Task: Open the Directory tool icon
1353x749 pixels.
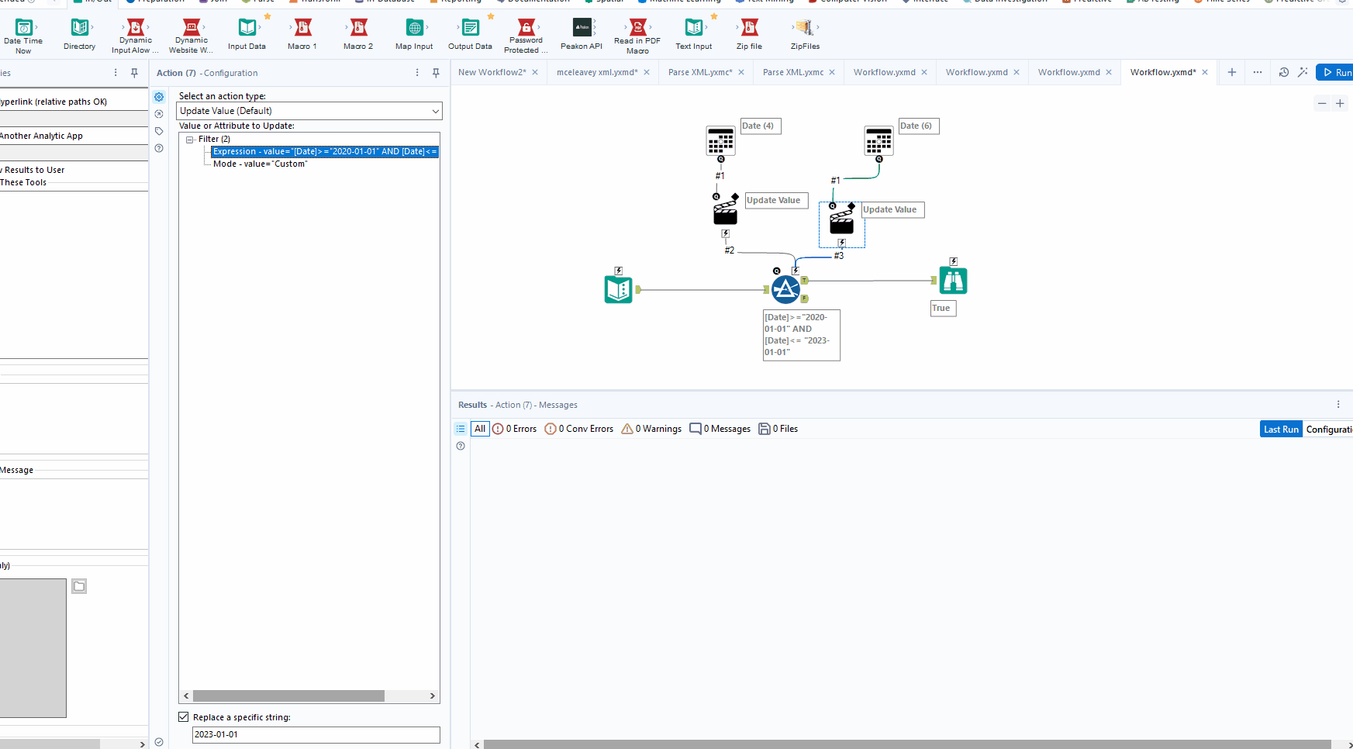Action: pos(79,28)
